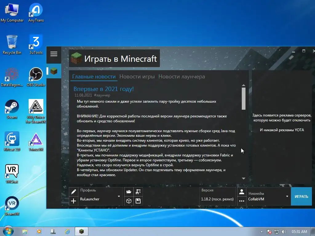Open the Версия 1.18.2 selector
The height and width of the screenshot is (236, 315).
(217, 196)
